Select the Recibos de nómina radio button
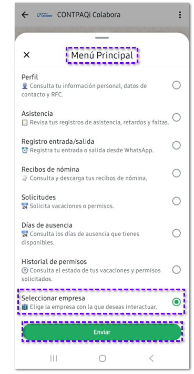 click(x=176, y=173)
